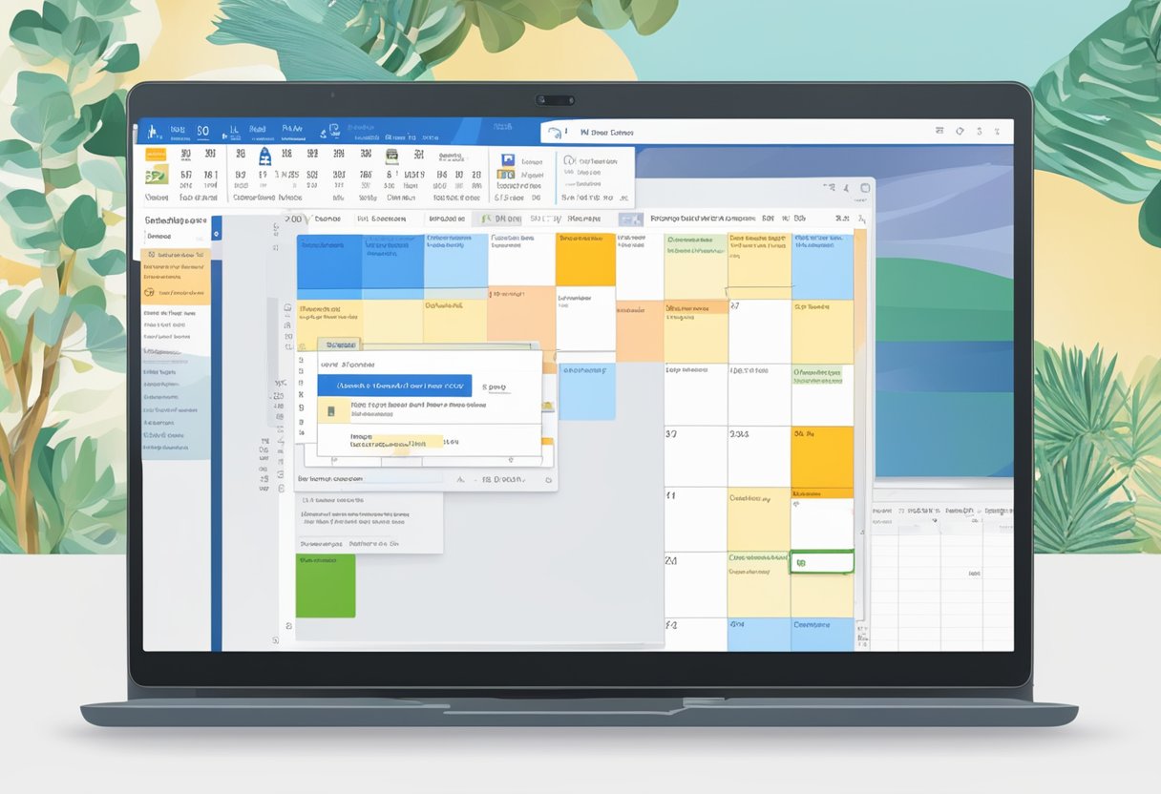Click the circular icon in the orange sidebar section

(x=149, y=293)
